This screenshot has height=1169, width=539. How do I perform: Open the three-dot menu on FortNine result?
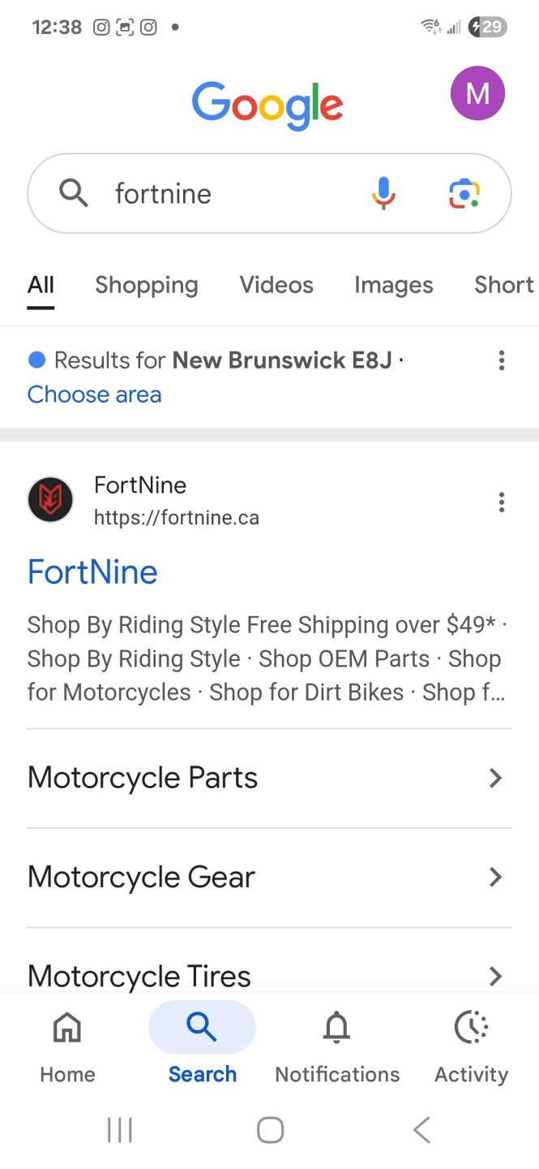[x=502, y=502]
